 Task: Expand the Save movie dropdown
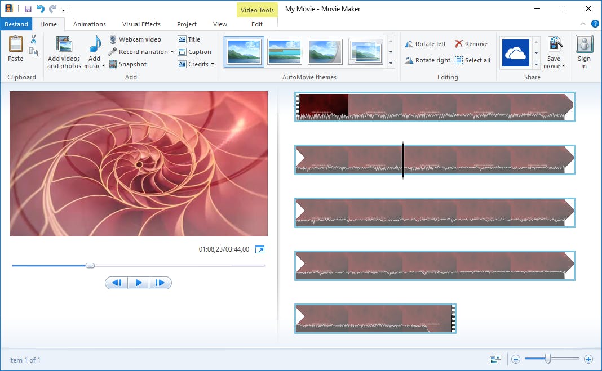tap(562, 66)
